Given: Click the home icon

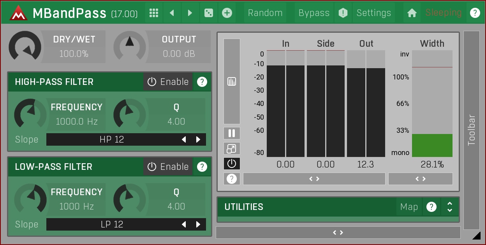Looking at the screenshot, I should click(412, 13).
